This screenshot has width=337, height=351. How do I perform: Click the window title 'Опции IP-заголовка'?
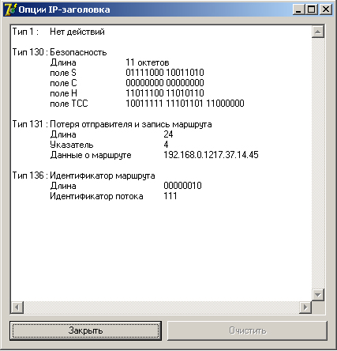pyautogui.click(x=64, y=9)
